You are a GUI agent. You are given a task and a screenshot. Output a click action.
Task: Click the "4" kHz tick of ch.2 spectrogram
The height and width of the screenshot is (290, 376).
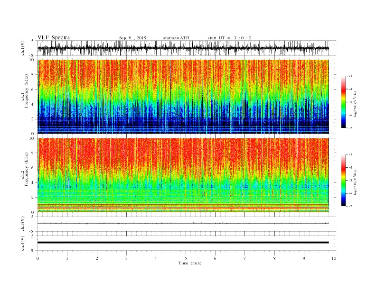click(x=33, y=182)
